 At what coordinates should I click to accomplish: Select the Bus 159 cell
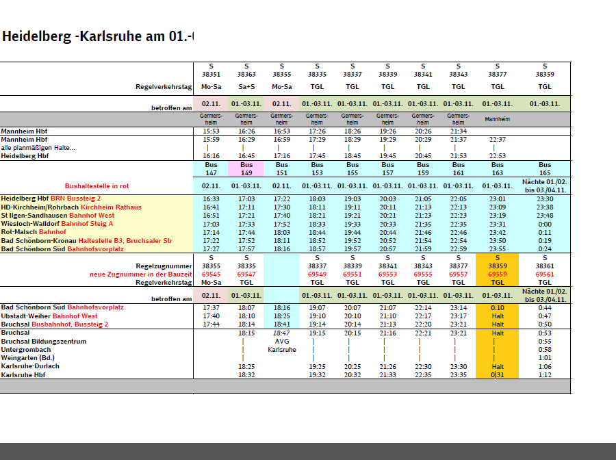tap(423, 169)
